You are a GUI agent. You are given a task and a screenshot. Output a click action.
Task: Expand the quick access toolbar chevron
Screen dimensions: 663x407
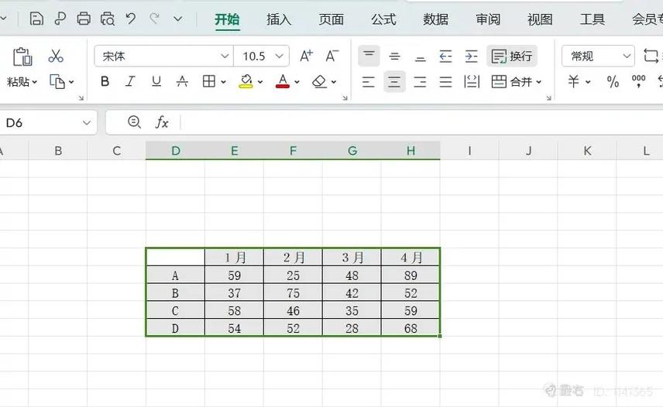pos(178,19)
